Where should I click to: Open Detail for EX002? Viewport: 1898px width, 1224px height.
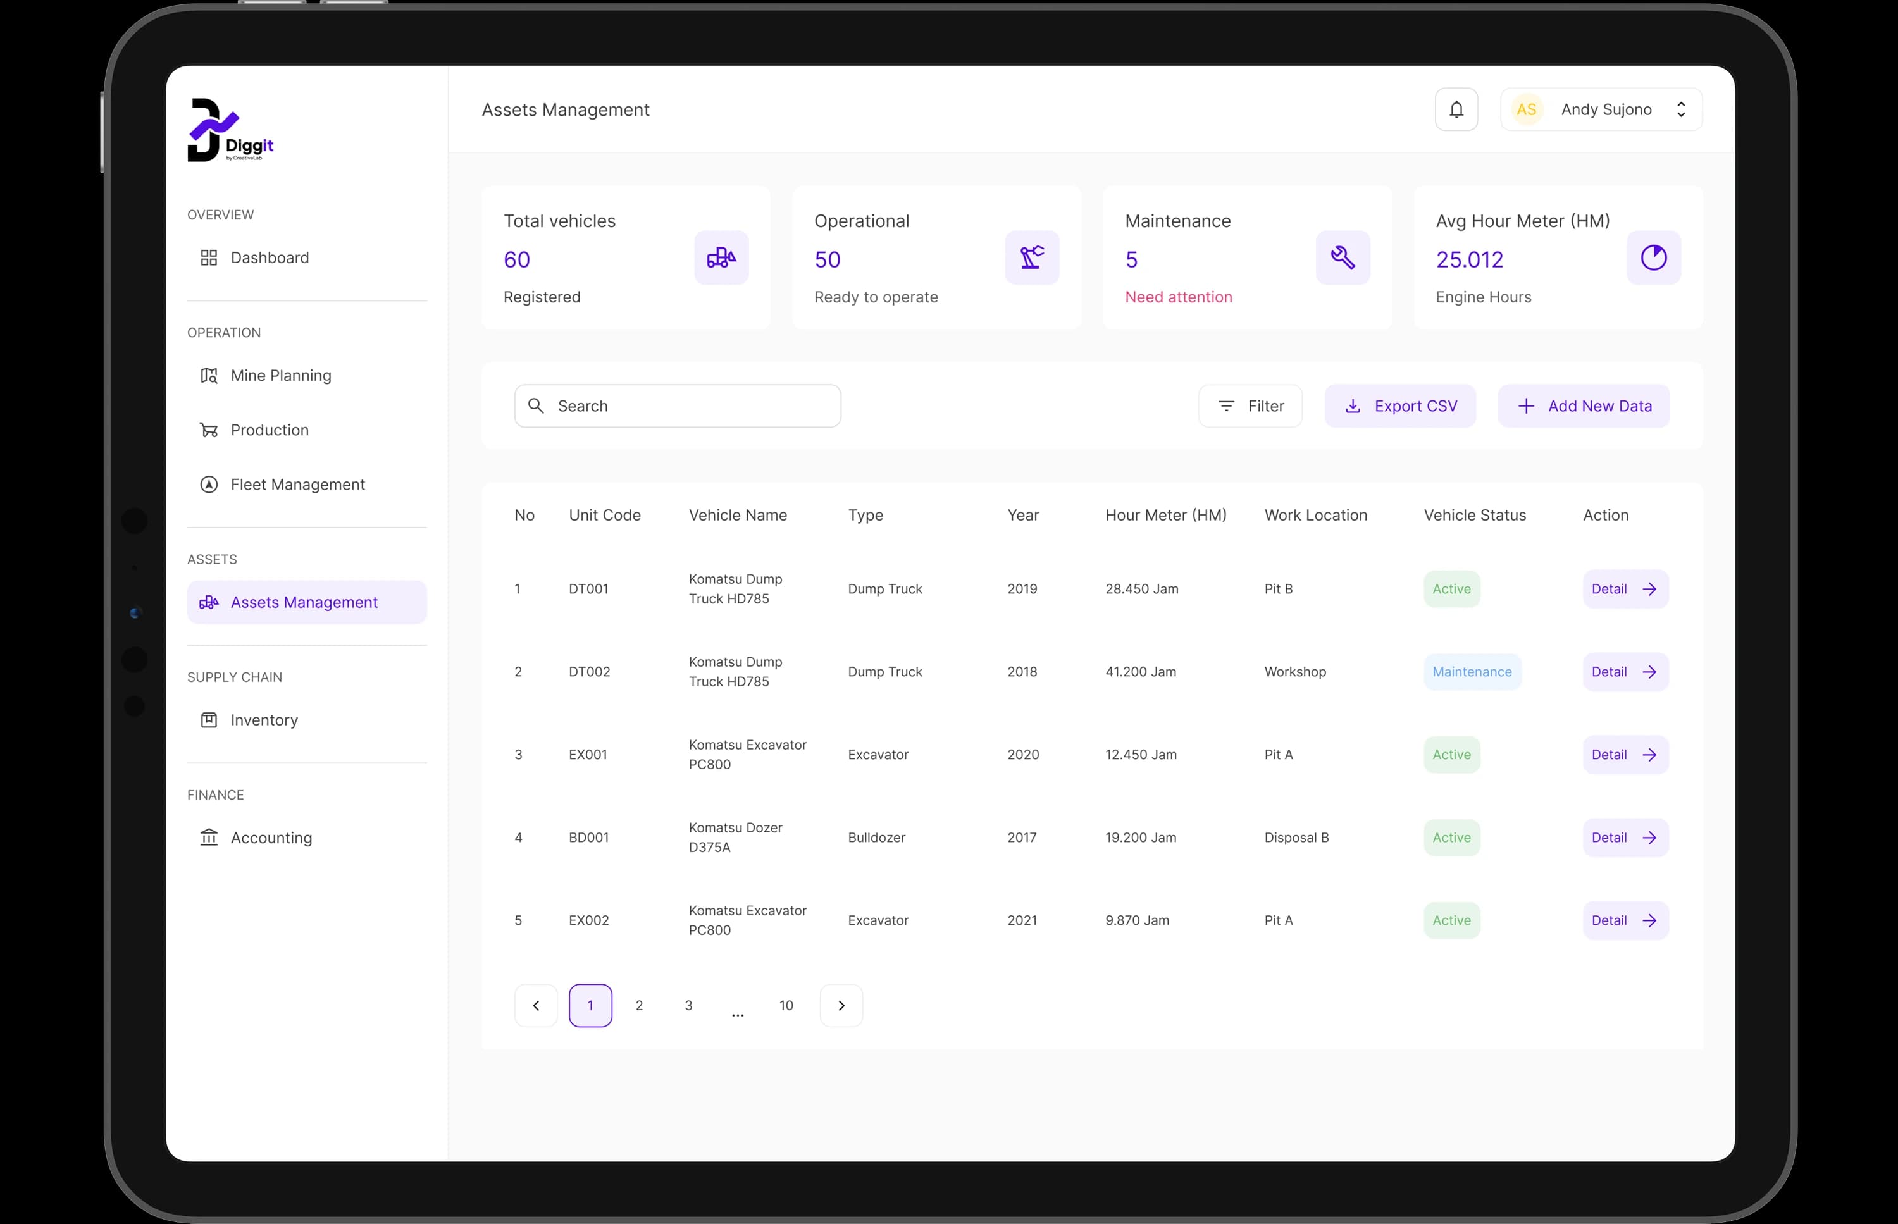1625,920
